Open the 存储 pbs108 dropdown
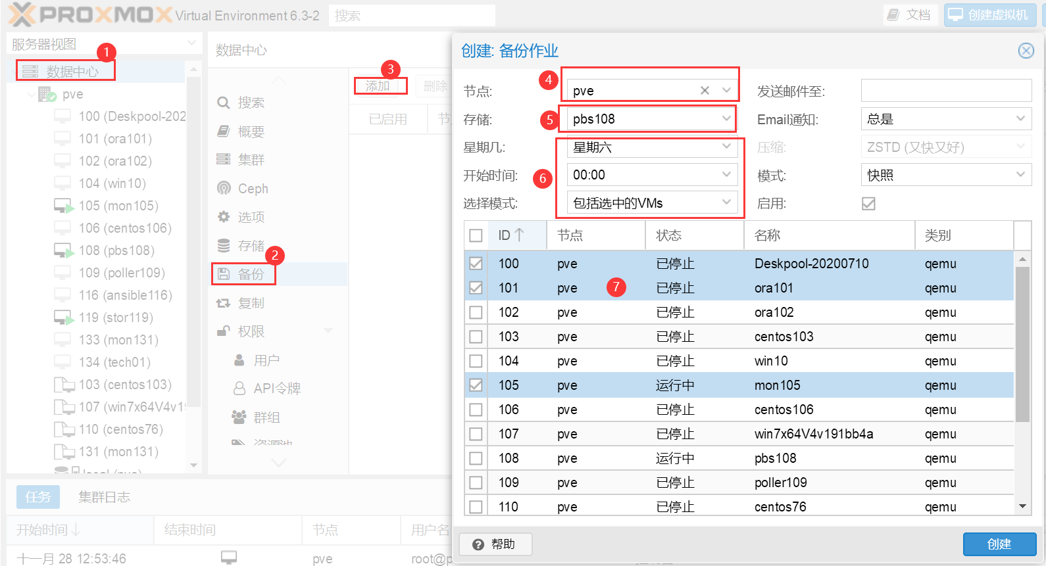 tap(726, 119)
